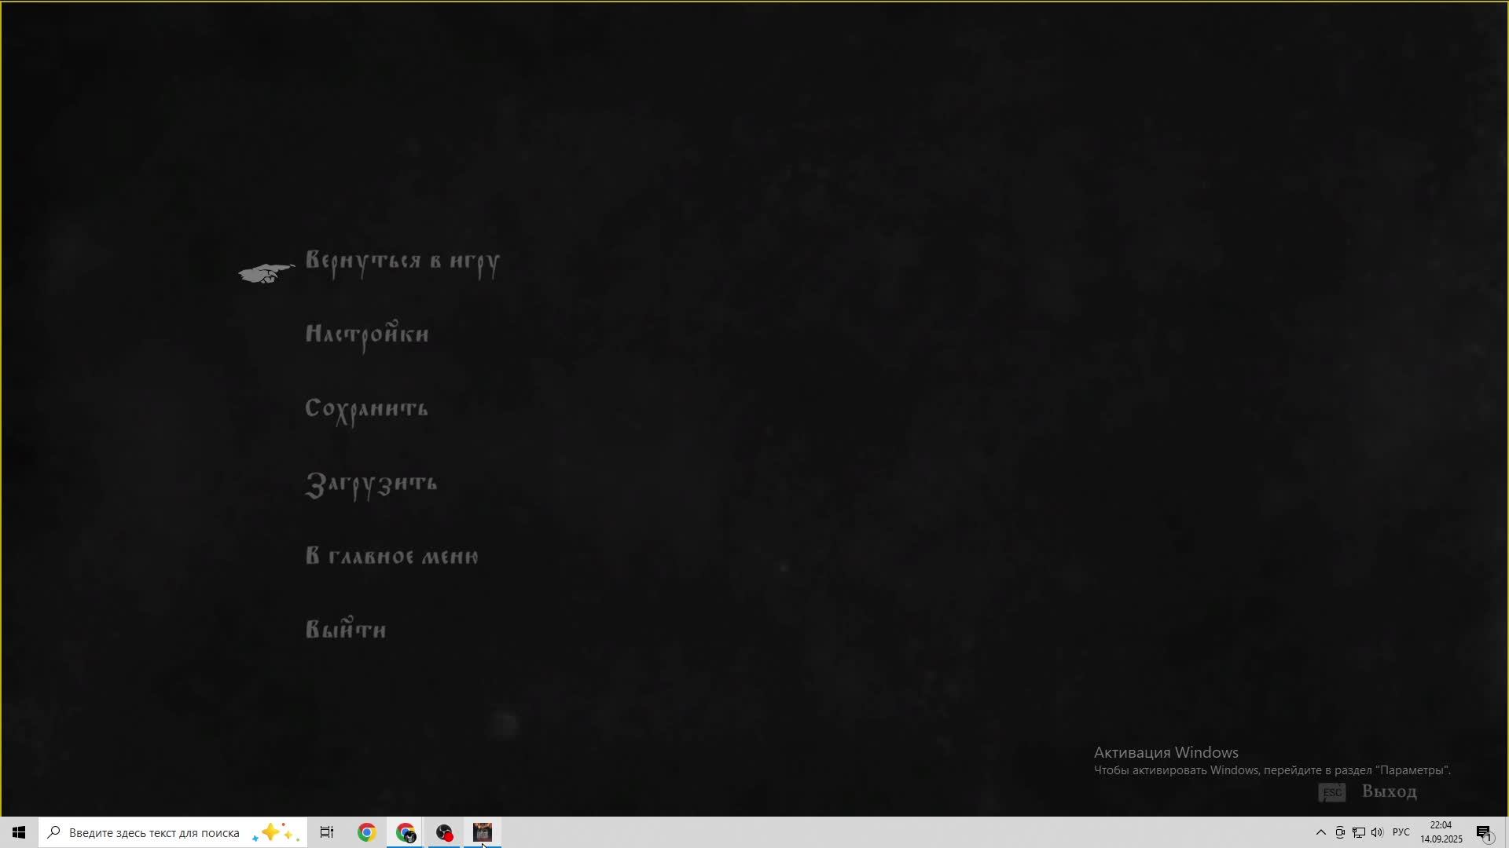The height and width of the screenshot is (848, 1509).
Task: Expand the hidden system tray icons
Action: coord(1320,832)
